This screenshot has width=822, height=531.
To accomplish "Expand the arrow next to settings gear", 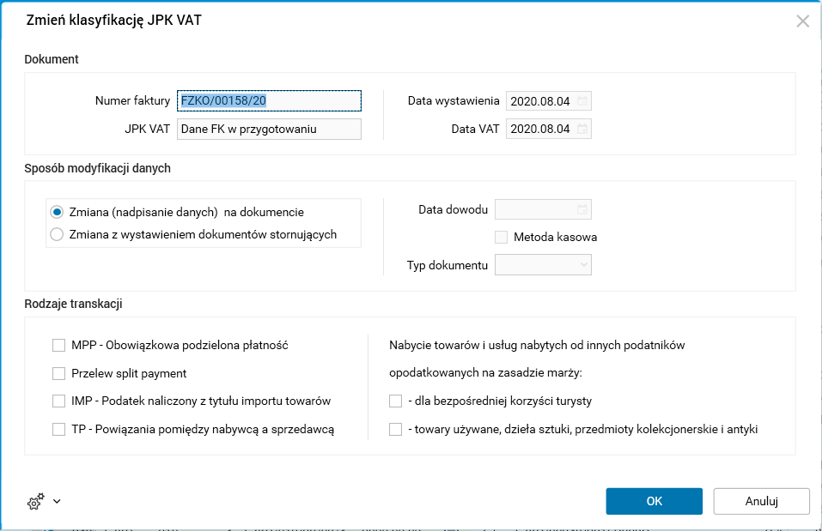I will (x=57, y=502).
